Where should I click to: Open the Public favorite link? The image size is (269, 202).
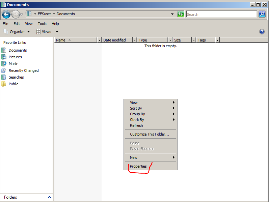pos(14,84)
